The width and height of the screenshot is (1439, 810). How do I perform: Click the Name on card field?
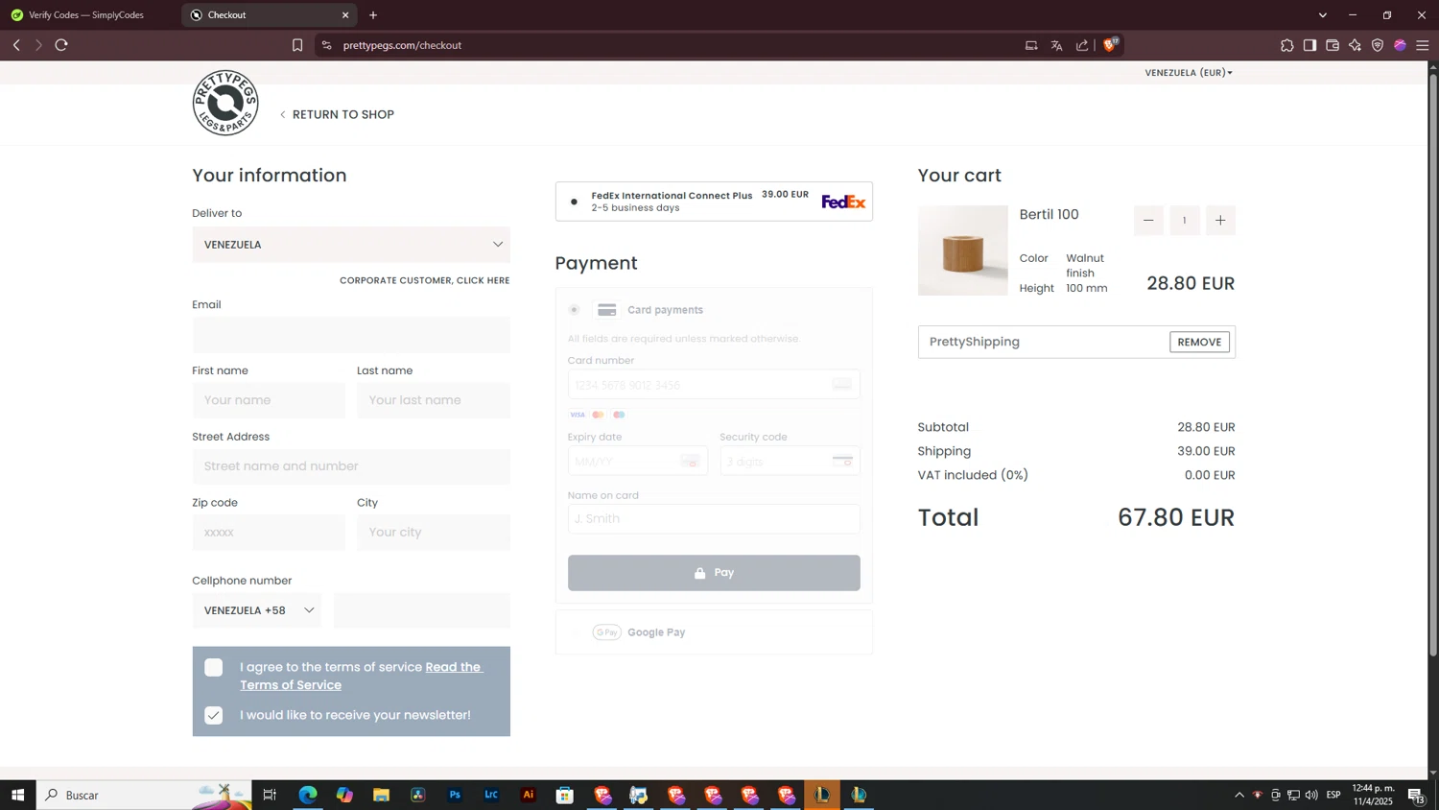click(714, 519)
